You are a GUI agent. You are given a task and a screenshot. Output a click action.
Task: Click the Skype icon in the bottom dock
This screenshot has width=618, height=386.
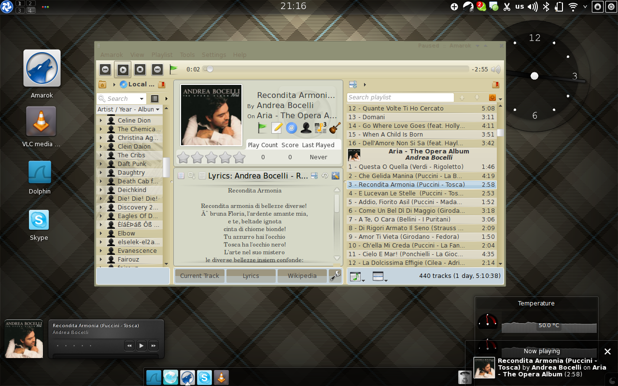[205, 377]
